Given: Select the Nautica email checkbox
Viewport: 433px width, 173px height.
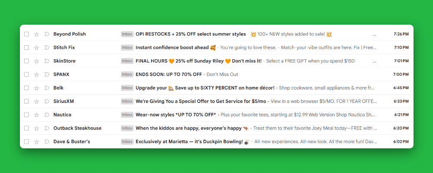Looking at the screenshot, I should pyautogui.click(x=26, y=115).
